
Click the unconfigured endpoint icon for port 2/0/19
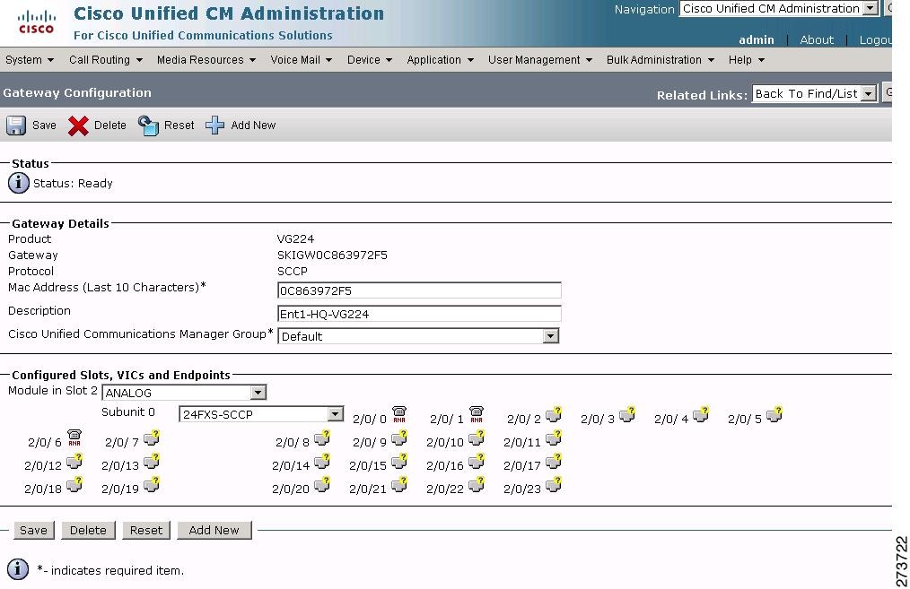coord(152,484)
